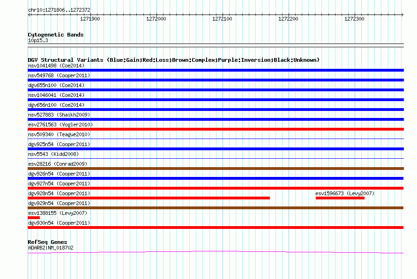This screenshot has width=417, height=279.
Task: Select the blue bar under nsv527883
Action: [x=216, y=119]
